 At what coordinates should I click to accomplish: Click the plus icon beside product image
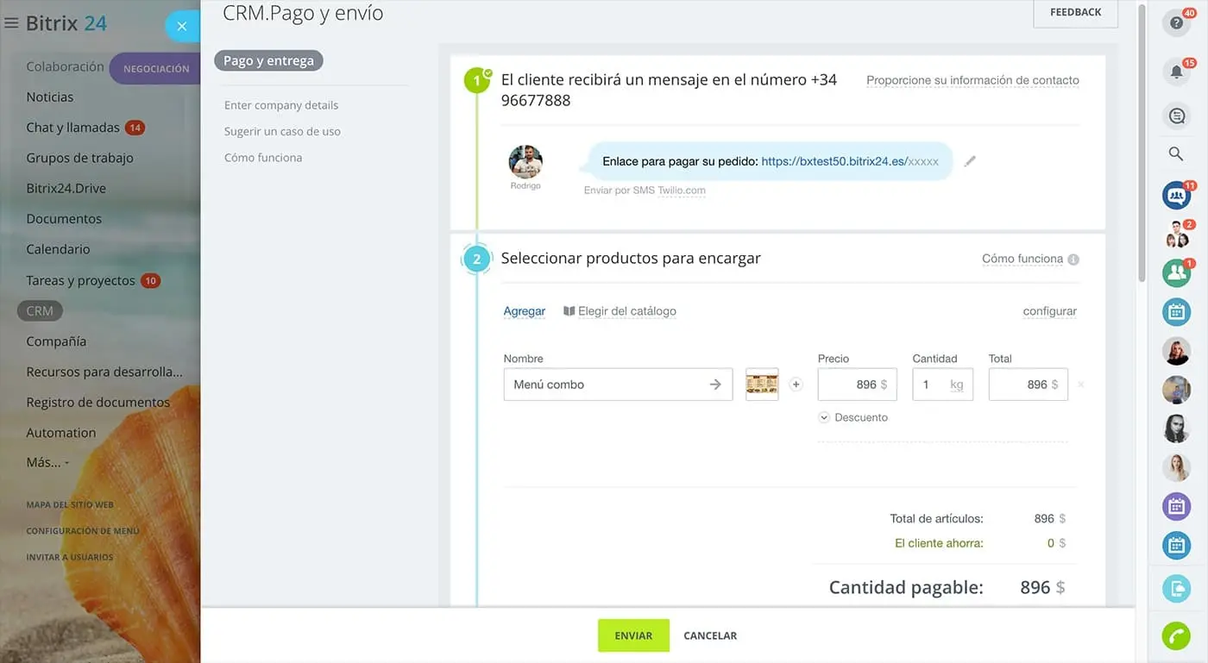pos(796,385)
